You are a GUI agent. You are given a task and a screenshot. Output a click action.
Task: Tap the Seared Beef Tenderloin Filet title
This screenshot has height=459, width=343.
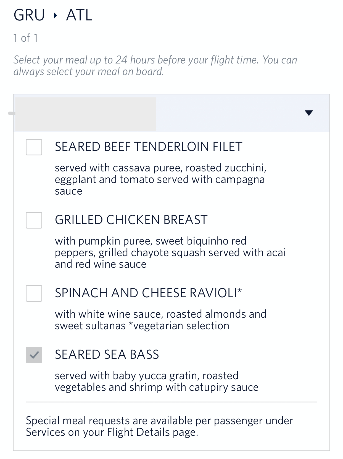coord(149,147)
